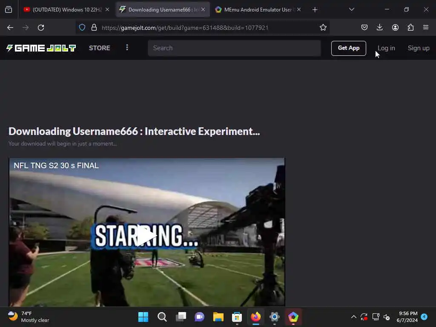Open a new browser tab
Screen dimensions: 436x327
(315, 10)
